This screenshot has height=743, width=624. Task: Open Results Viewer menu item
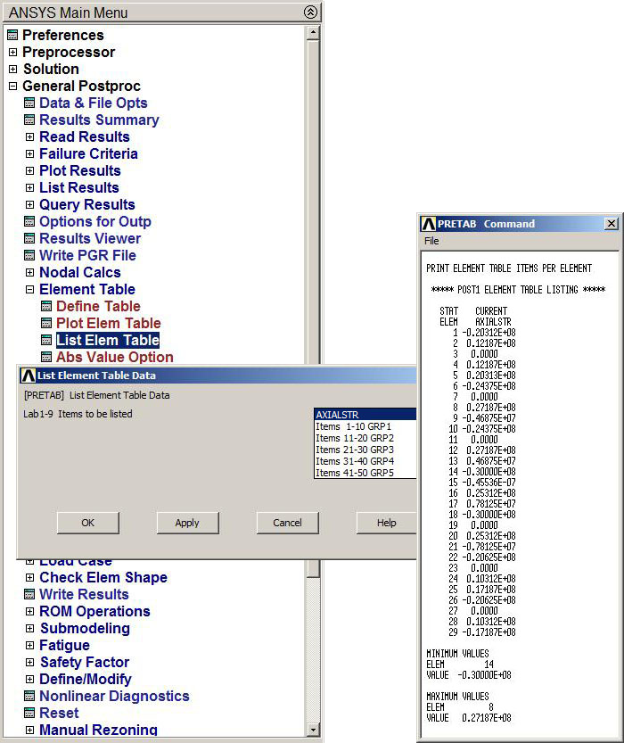90,238
